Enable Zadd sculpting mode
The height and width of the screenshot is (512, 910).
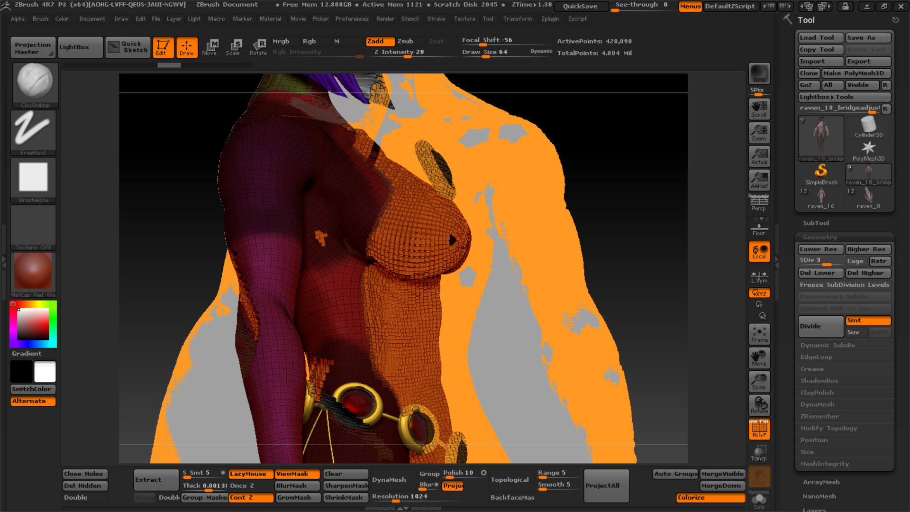pos(380,41)
